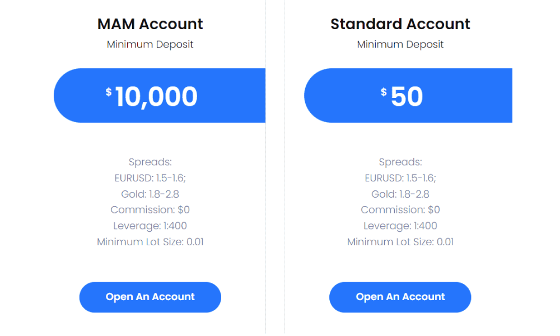
Task: Select the MAM Account heading
Action: (150, 24)
